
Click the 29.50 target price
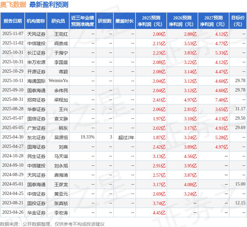[x=240, y=118]
